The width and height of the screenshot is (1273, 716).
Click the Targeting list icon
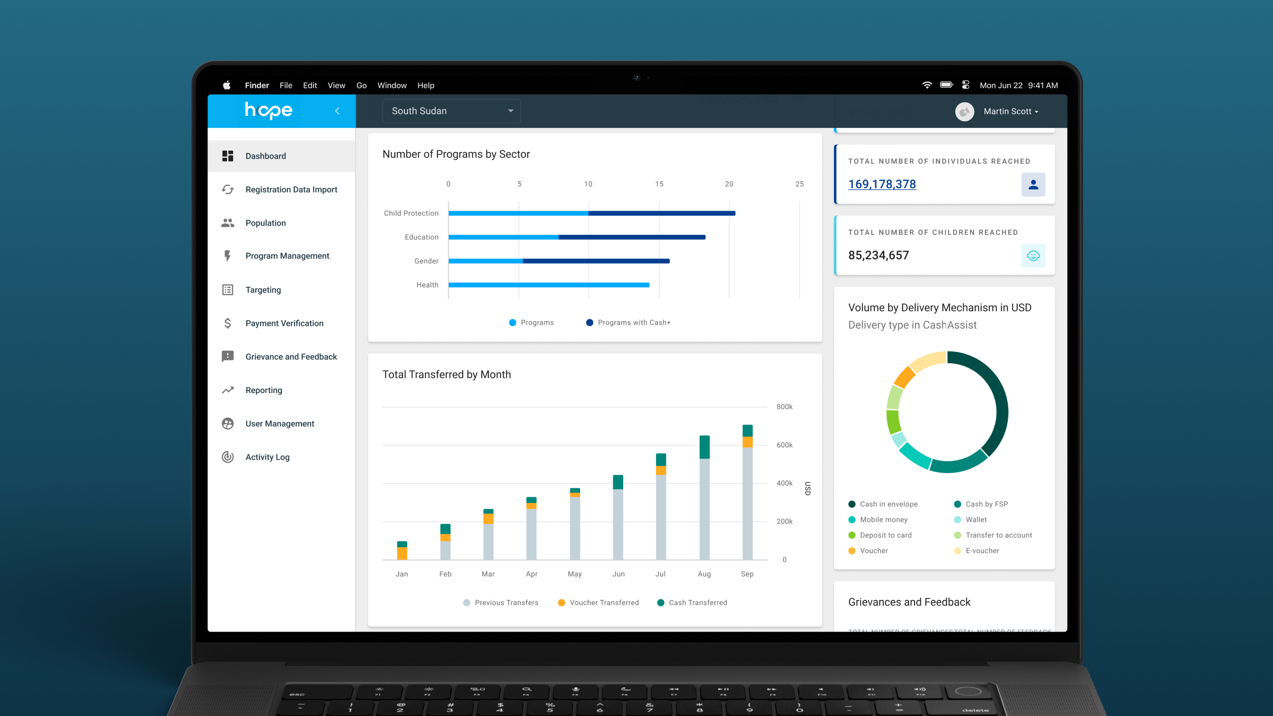[227, 290]
